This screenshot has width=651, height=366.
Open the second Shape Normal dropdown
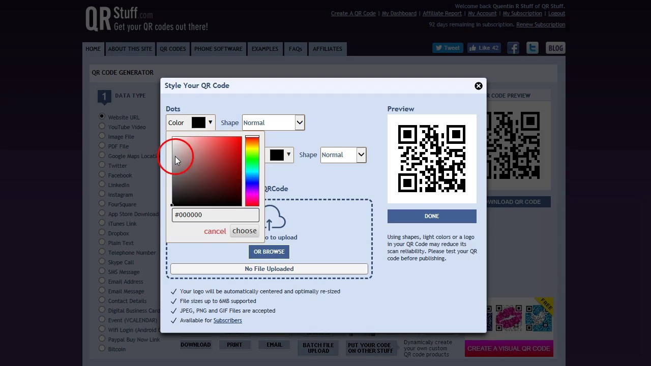point(343,155)
